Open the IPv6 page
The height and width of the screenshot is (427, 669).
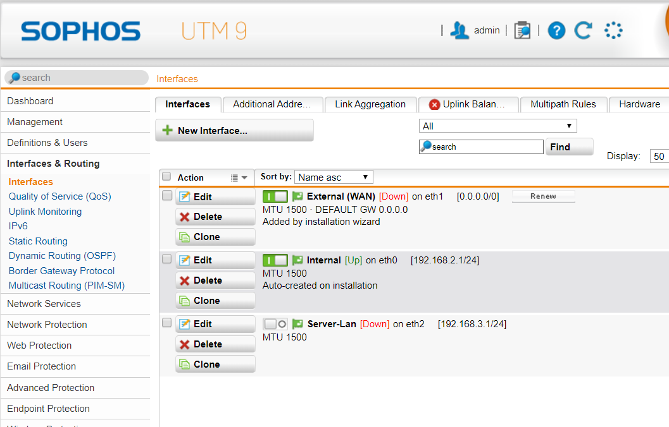point(18,226)
